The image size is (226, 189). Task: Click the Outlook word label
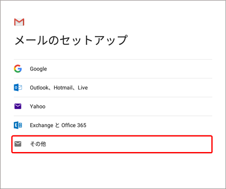tap(39, 88)
